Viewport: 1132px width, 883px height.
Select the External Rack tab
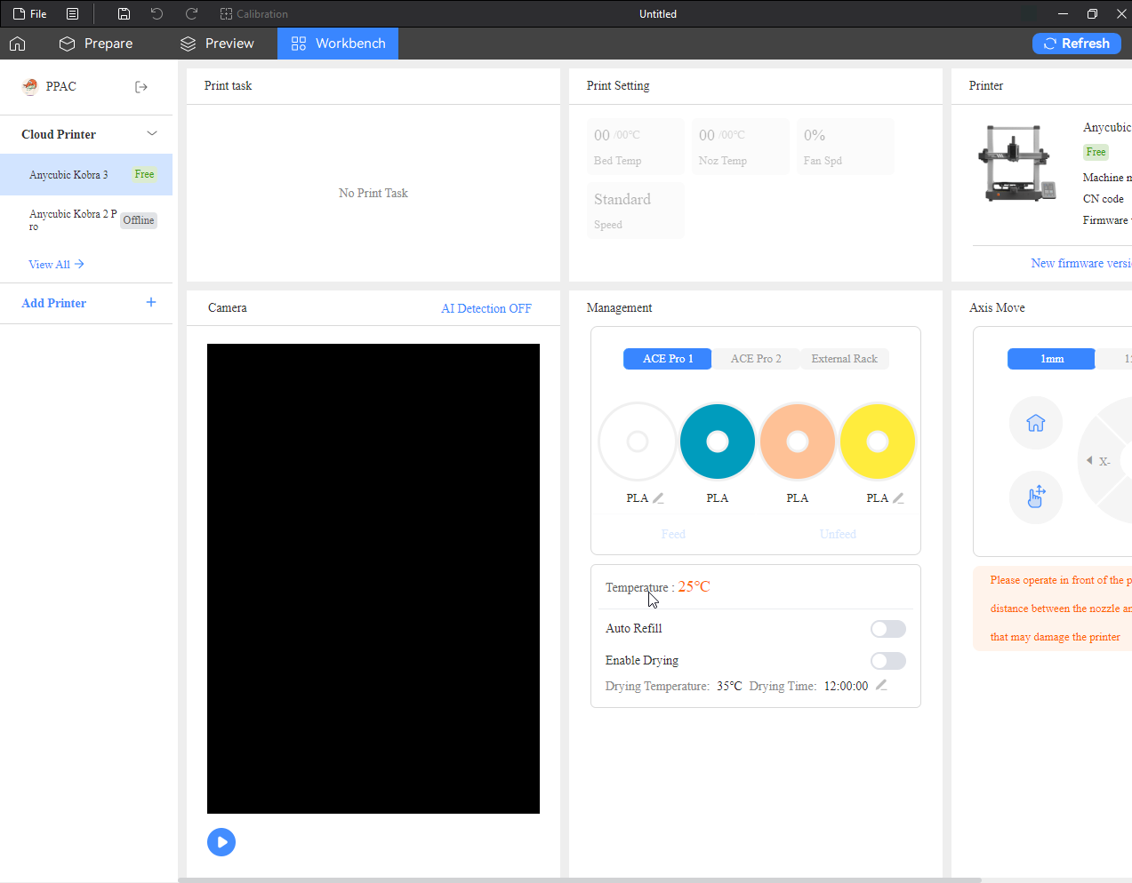click(844, 359)
